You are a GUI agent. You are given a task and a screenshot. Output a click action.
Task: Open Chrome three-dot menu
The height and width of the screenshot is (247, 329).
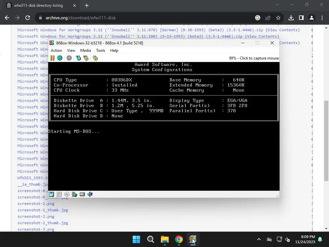322,18
